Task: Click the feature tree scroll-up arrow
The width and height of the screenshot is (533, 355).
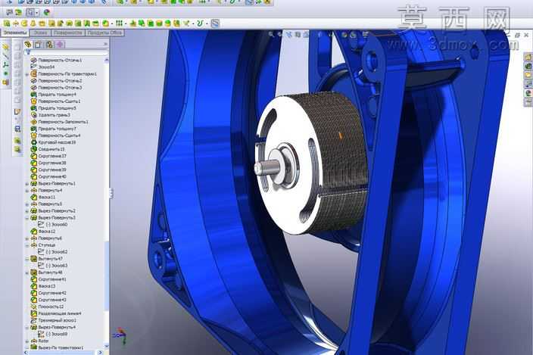Action: 107,60
